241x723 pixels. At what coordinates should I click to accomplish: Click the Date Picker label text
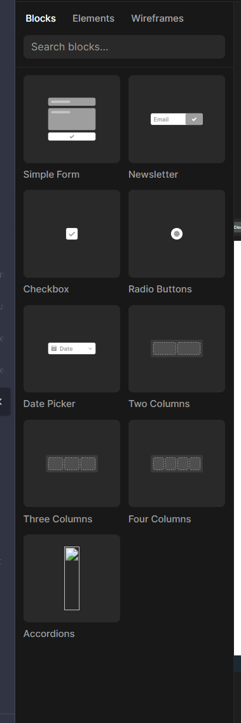49,404
